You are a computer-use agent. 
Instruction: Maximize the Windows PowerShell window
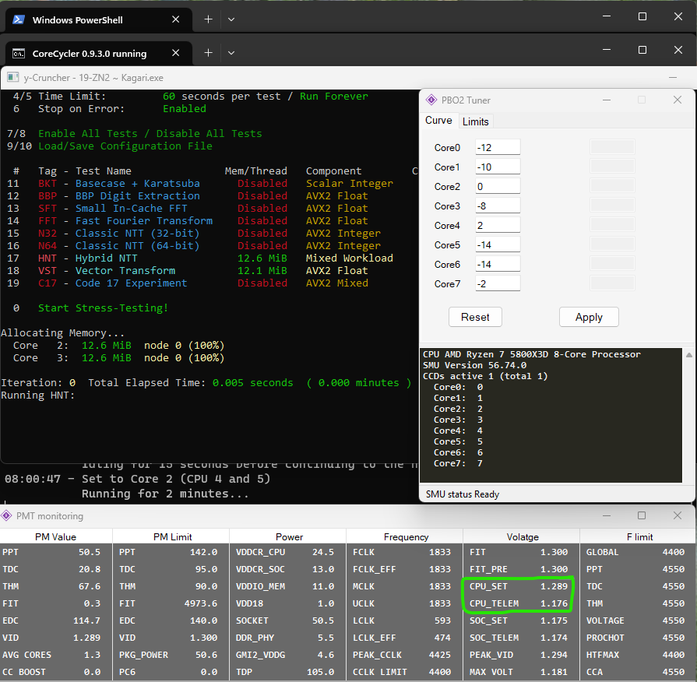coord(642,17)
